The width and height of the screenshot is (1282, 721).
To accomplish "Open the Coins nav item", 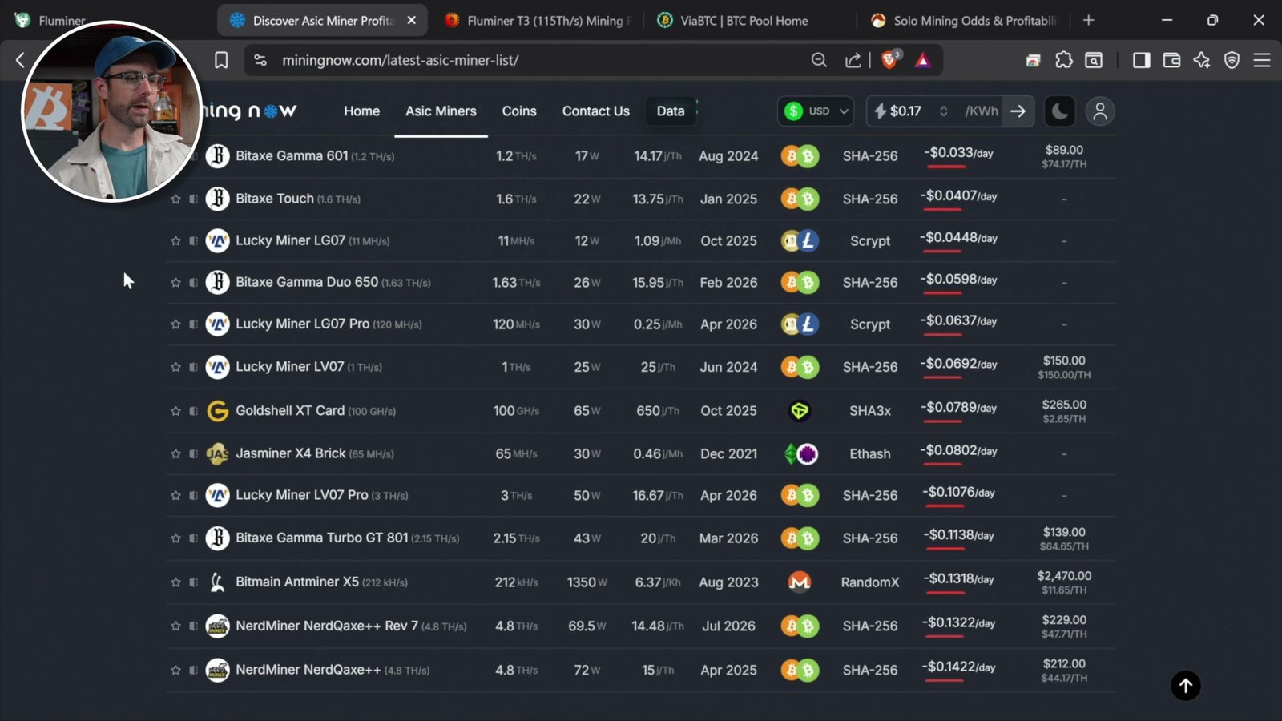I will [x=519, y=111].
